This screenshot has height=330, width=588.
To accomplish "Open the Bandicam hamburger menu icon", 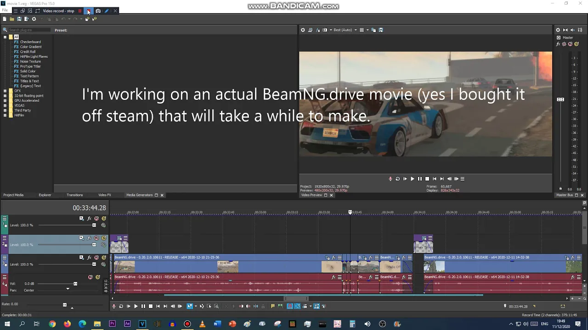I will [x=16, y=11].
